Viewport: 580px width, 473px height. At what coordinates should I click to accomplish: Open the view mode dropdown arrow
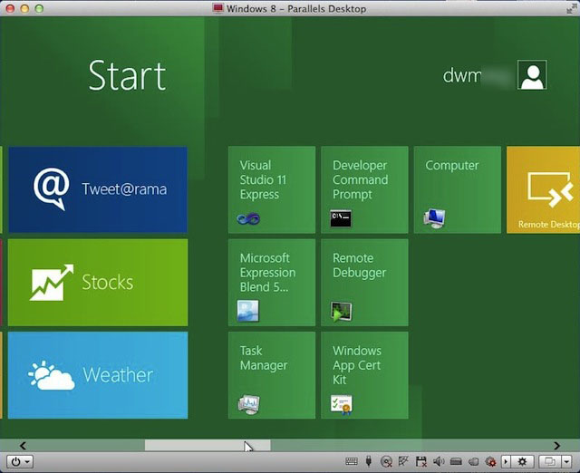(566, 461)
